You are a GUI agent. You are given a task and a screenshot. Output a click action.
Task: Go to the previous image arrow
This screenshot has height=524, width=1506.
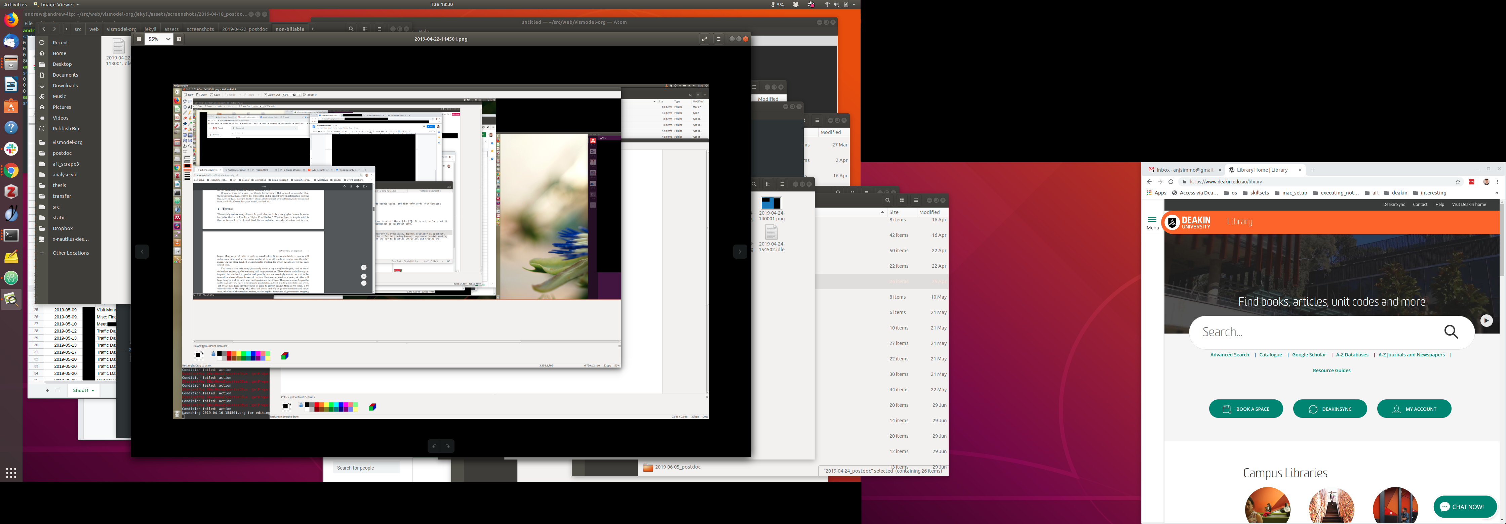[x=142, y=252]
